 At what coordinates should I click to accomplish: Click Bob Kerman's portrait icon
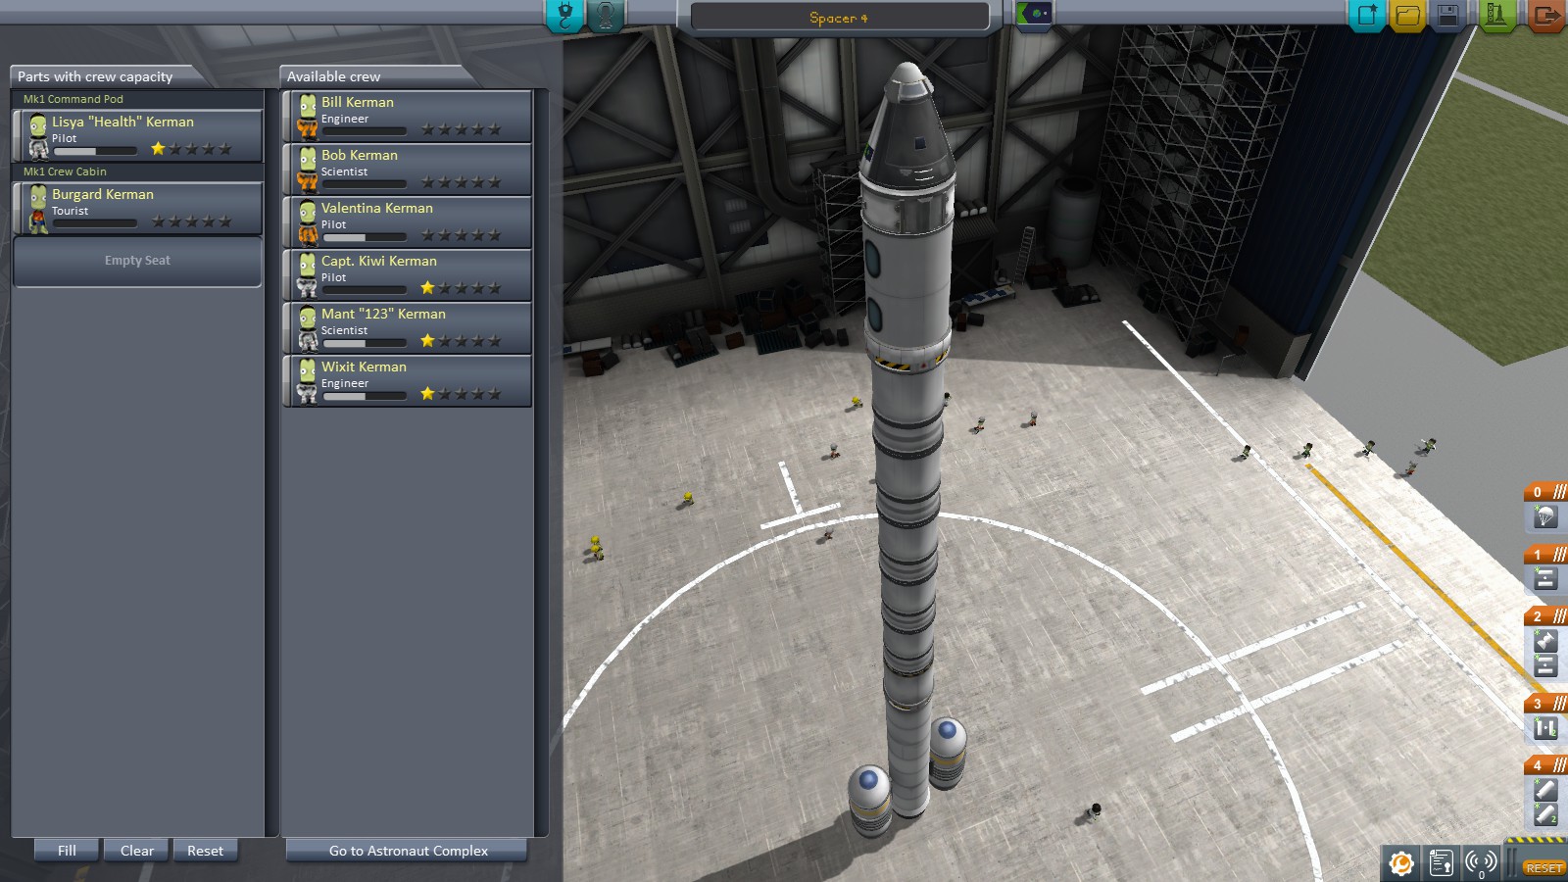click(x=308, y=170)
